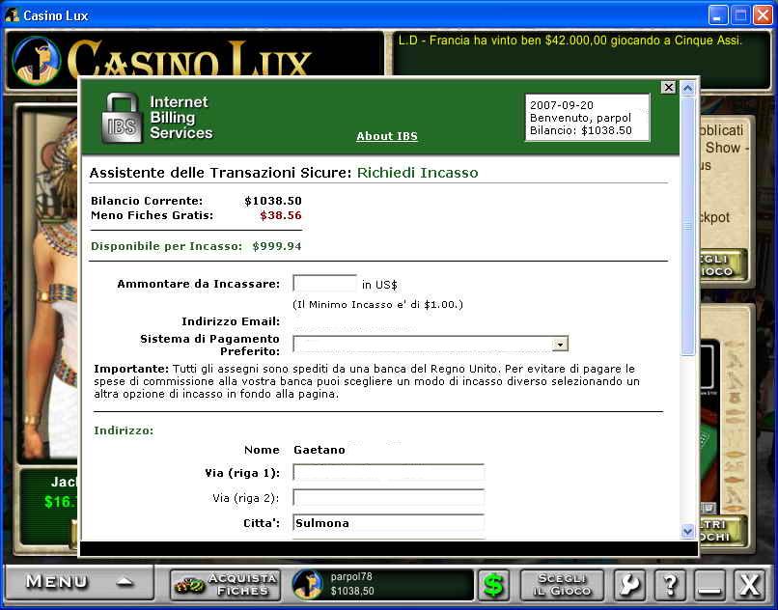The height and width of the screenshot is (610, 778).
Task: Click the green dollar cashier icon
Action: click(x=493, y=584)
